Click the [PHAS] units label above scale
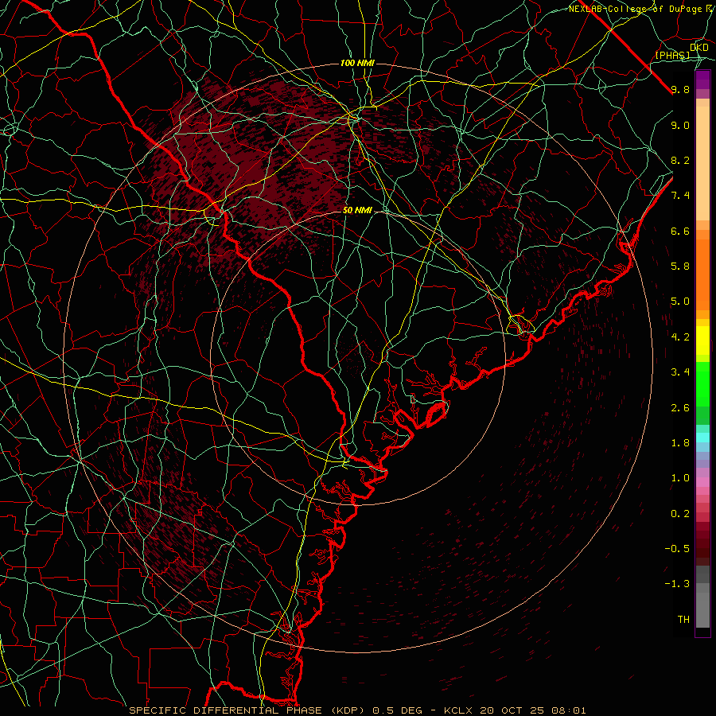716x716 pixels. pyautogui.click(x=672, y=56)
